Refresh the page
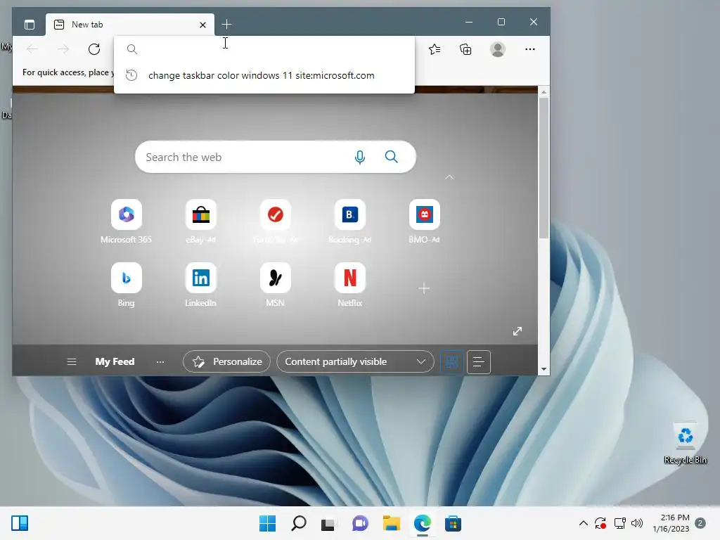This screenshot has height=540, width=720. (x=94, y=49)
